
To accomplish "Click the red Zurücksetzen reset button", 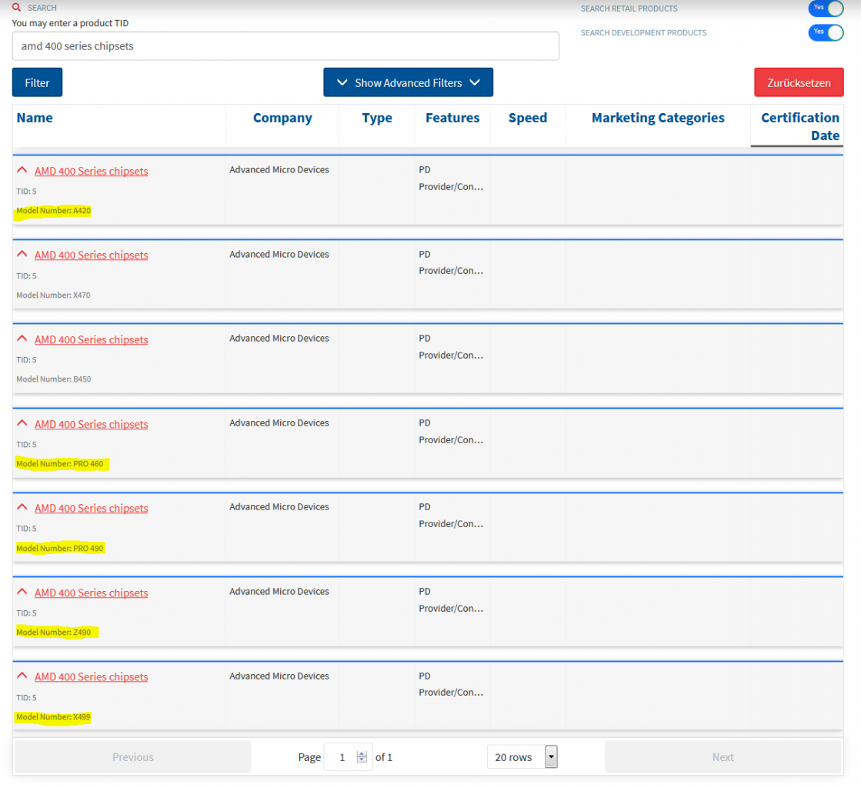I will coord(799,82).
